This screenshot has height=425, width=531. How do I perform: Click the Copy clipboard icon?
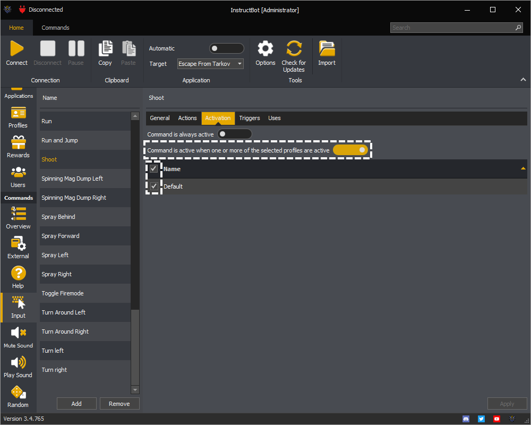pos(105,48)
